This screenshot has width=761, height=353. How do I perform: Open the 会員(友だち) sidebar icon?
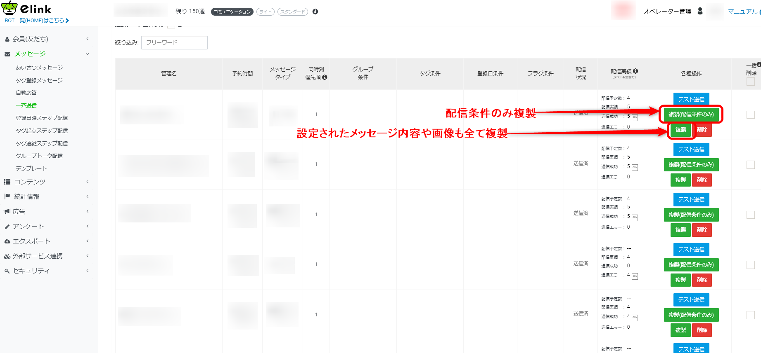[7, 39]
